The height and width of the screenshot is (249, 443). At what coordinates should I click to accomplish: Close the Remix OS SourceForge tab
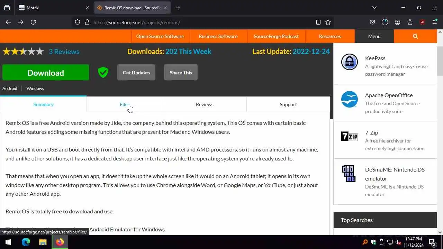pyautogui.click(x=165, y=8)
